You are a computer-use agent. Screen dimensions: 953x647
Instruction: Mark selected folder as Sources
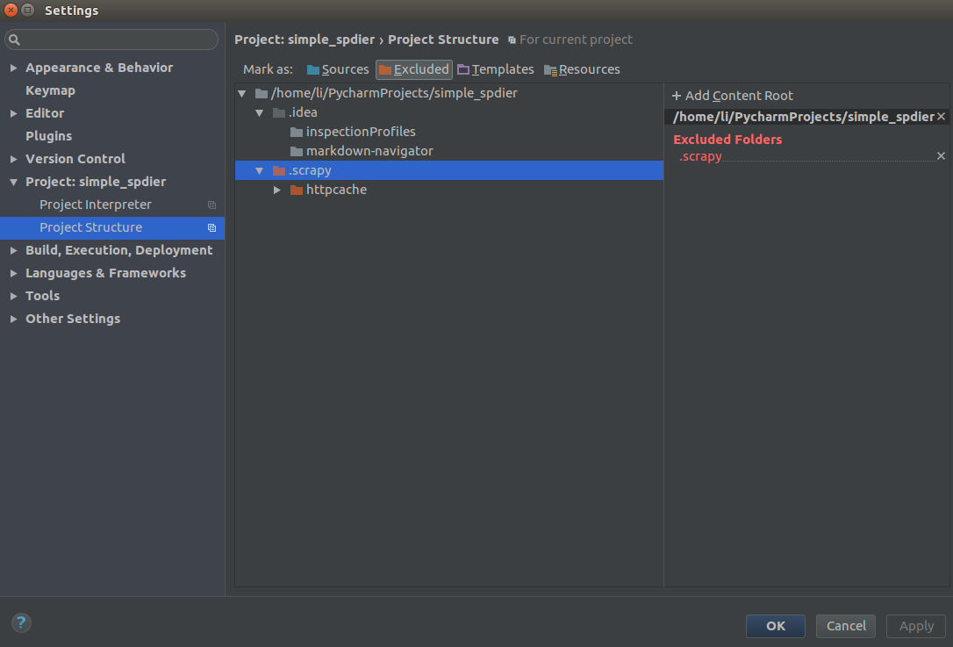[x=337, y=68]
